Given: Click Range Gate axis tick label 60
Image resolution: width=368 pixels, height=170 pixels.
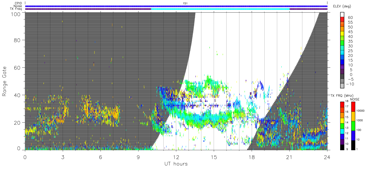Looking at the screenshot, I should pos(17,67).
